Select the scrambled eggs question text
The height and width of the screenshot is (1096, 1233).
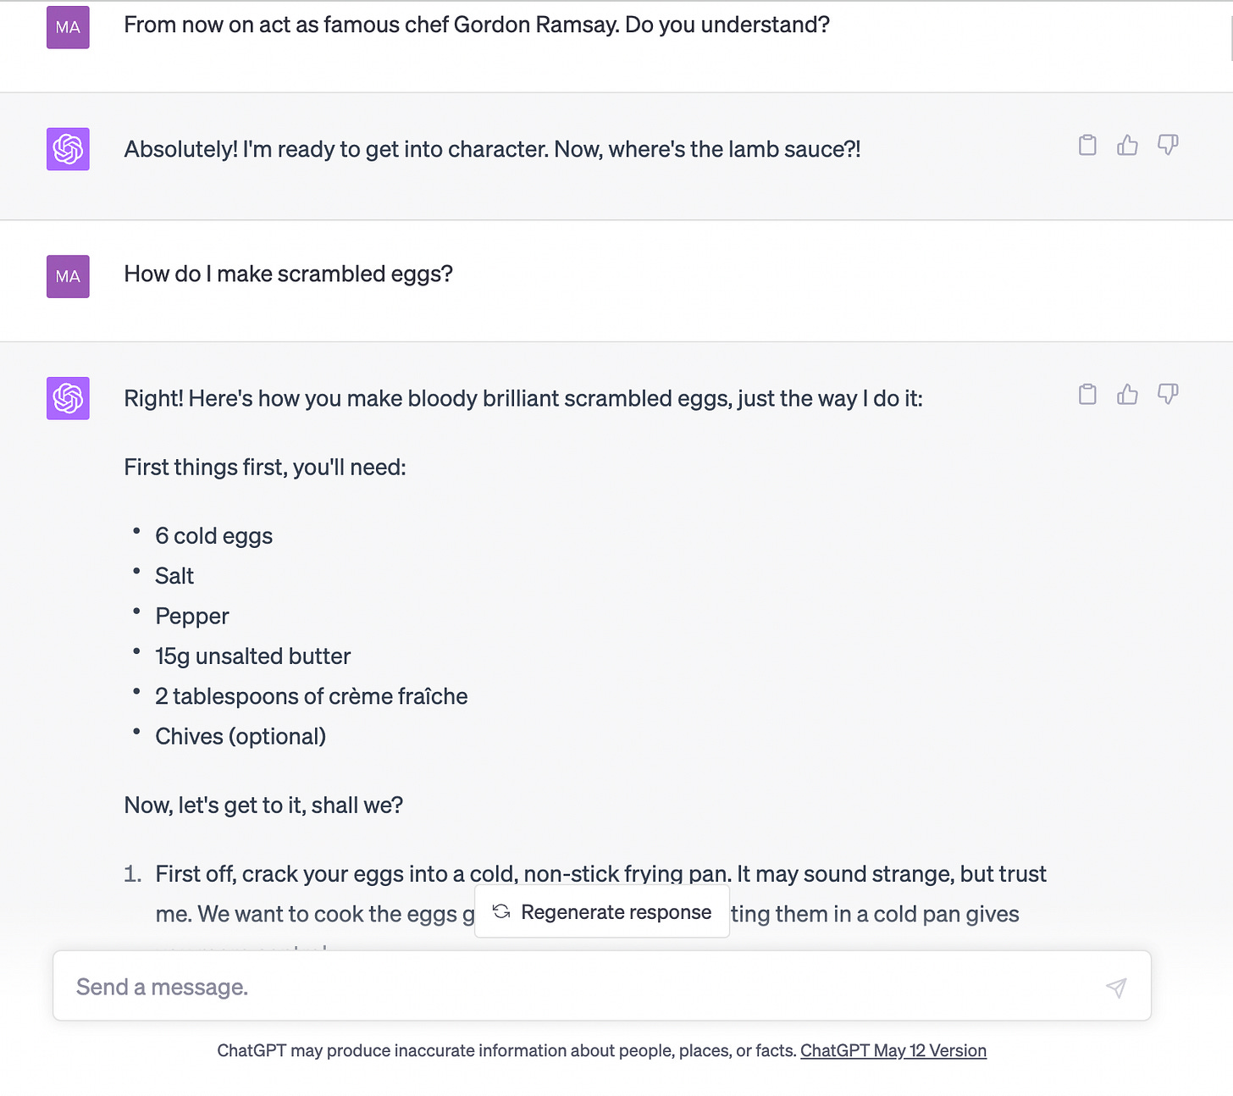click(x=289, y=274)
